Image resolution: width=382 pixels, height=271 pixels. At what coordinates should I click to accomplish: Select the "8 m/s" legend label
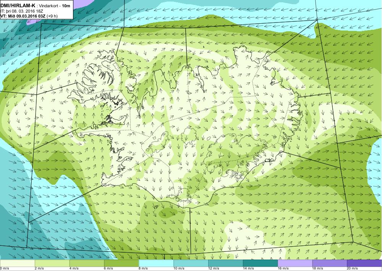[144, 269]
